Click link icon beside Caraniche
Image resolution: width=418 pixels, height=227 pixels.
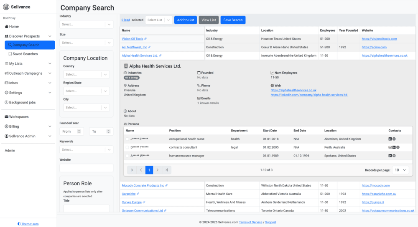(138, 194)
